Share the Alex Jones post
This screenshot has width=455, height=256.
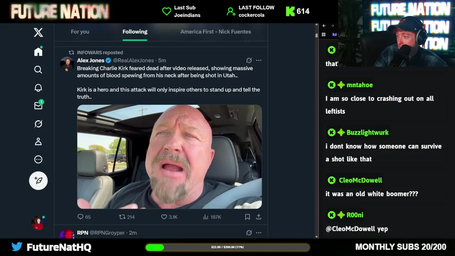click(x=259, y=217)
